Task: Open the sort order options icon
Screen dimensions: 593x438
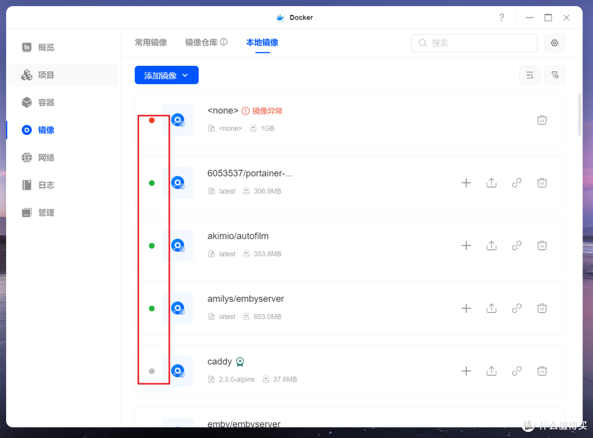Action: coord(530,75)
